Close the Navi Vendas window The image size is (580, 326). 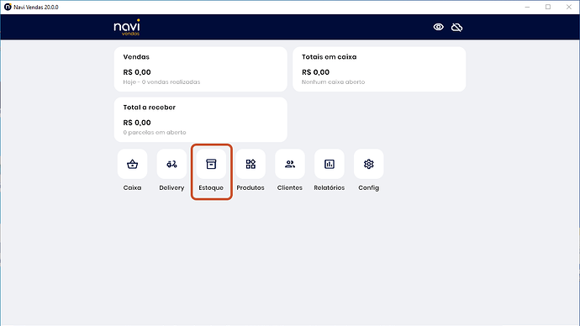click(x=569, y=7)
